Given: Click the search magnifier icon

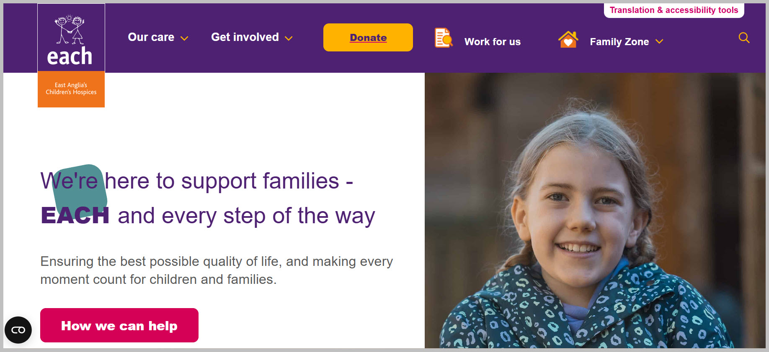Looking at the screenshot, I should click(744, 38).
